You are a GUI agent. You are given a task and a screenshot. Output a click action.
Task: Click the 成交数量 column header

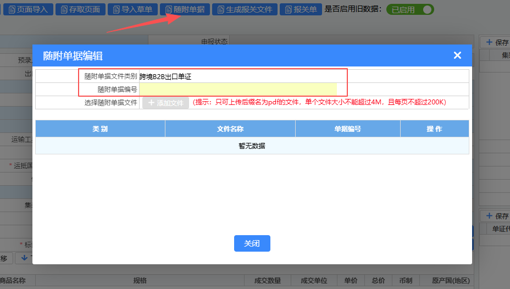pos(268,281)
